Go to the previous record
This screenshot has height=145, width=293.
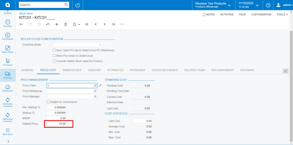(x=96, y=24)
